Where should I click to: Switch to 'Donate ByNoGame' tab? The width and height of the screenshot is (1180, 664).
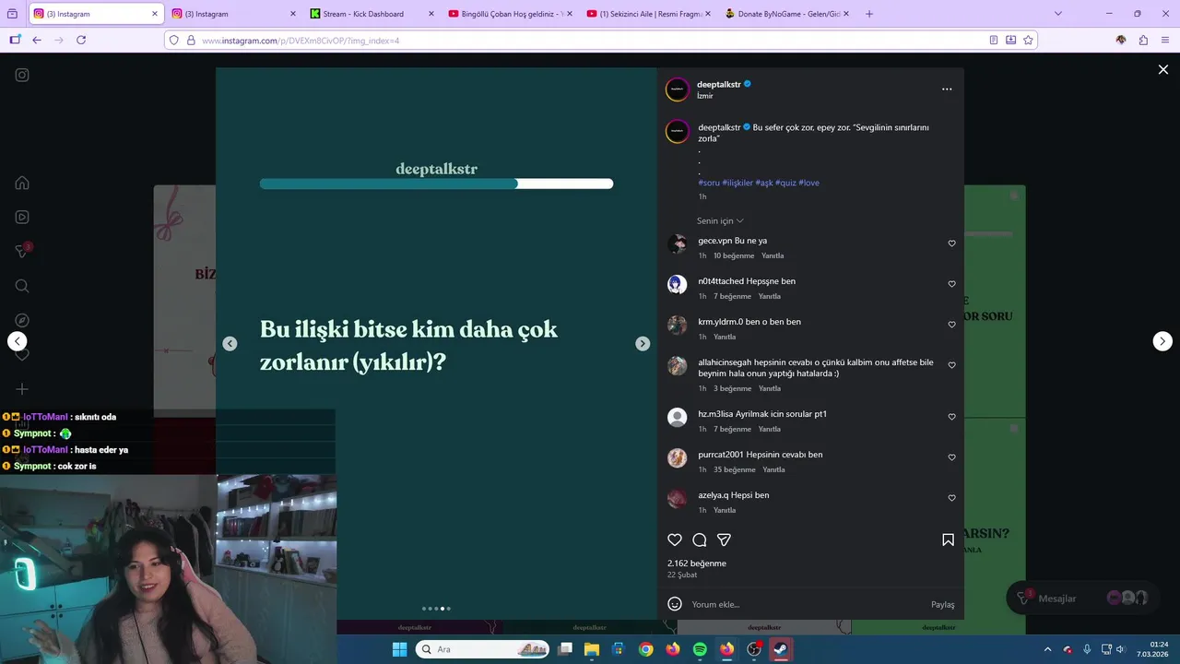tap(785, 14)
